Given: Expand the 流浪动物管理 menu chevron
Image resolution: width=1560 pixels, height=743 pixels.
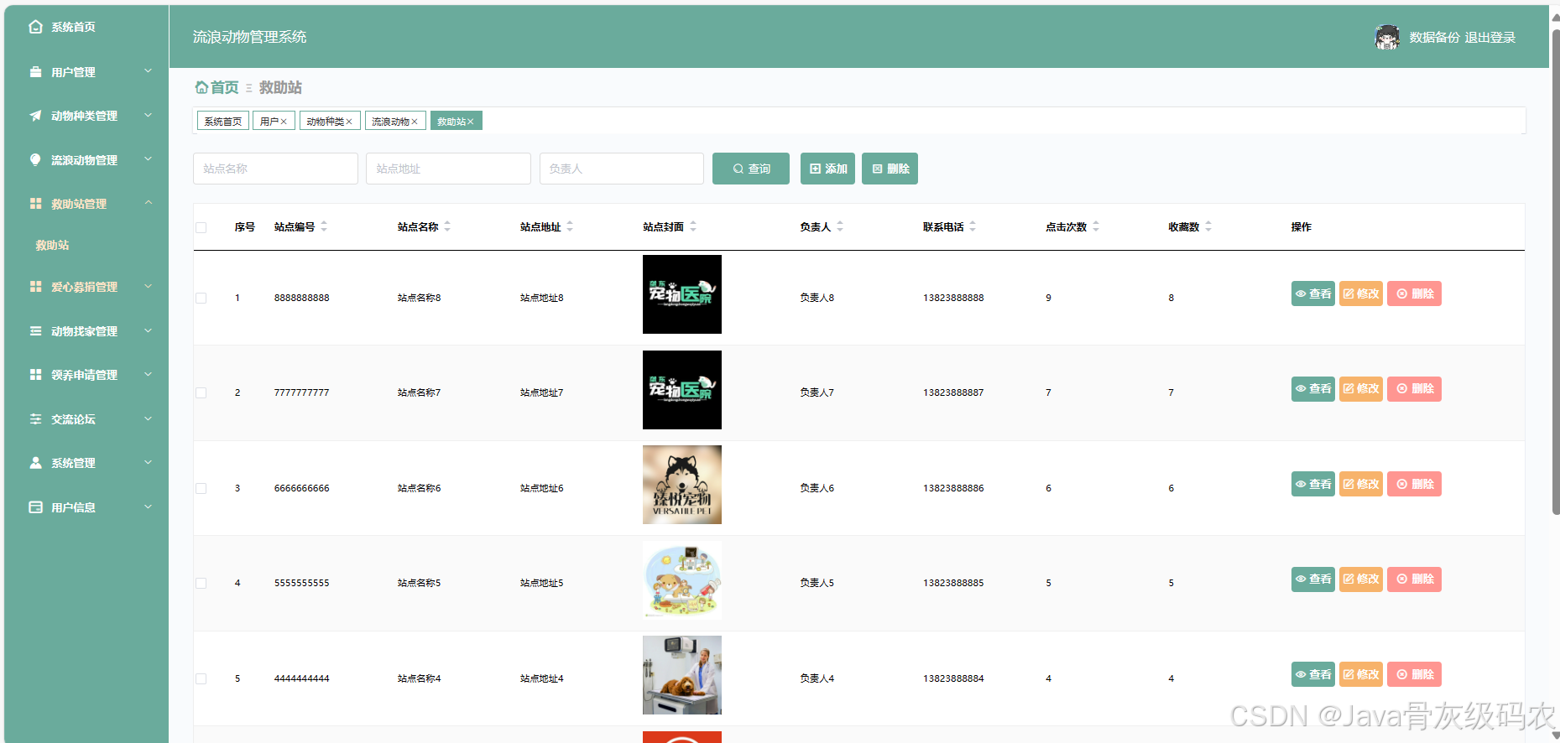Looking at the screenshot, I should click(x=149, y=159).
